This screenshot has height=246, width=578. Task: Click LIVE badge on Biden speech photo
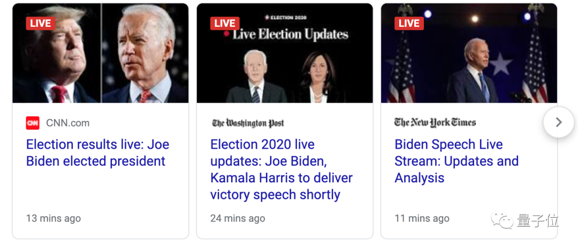[409, 23]
